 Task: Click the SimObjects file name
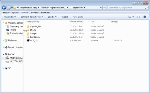tap(35, 37)
